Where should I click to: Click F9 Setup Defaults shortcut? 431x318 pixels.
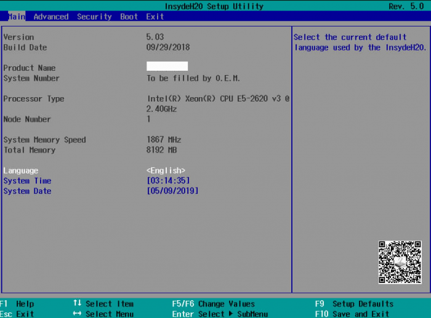(354, 304)
